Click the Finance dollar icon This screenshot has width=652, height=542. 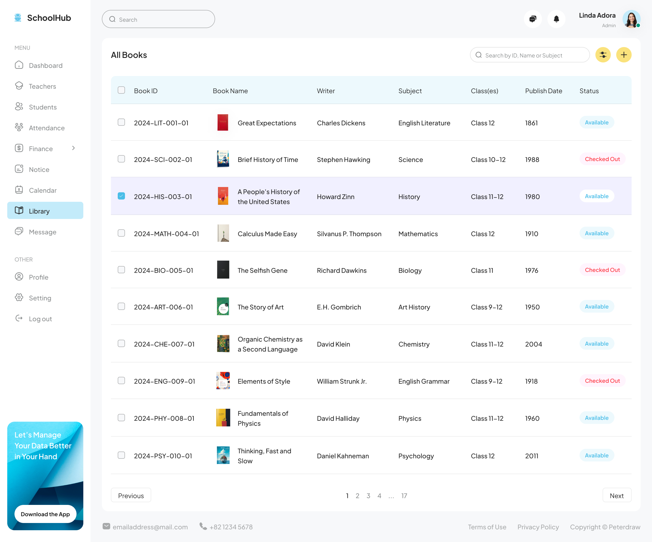[19, 148]
